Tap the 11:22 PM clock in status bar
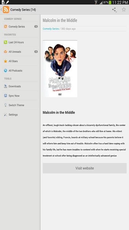This screenshot has width=129, height=230. coord(120,2)
